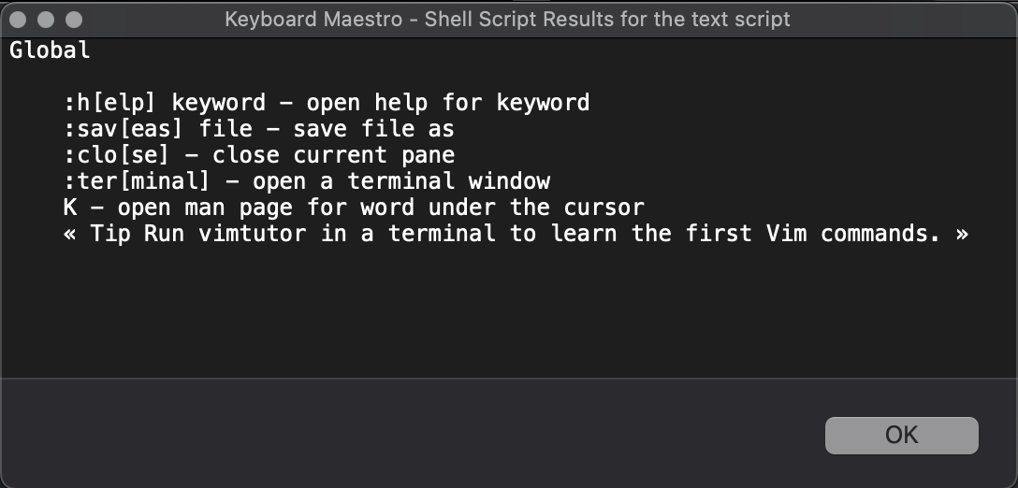Select the :h[elp] keyword line
Screen dimensions: 1018x488
click(327, 103)
